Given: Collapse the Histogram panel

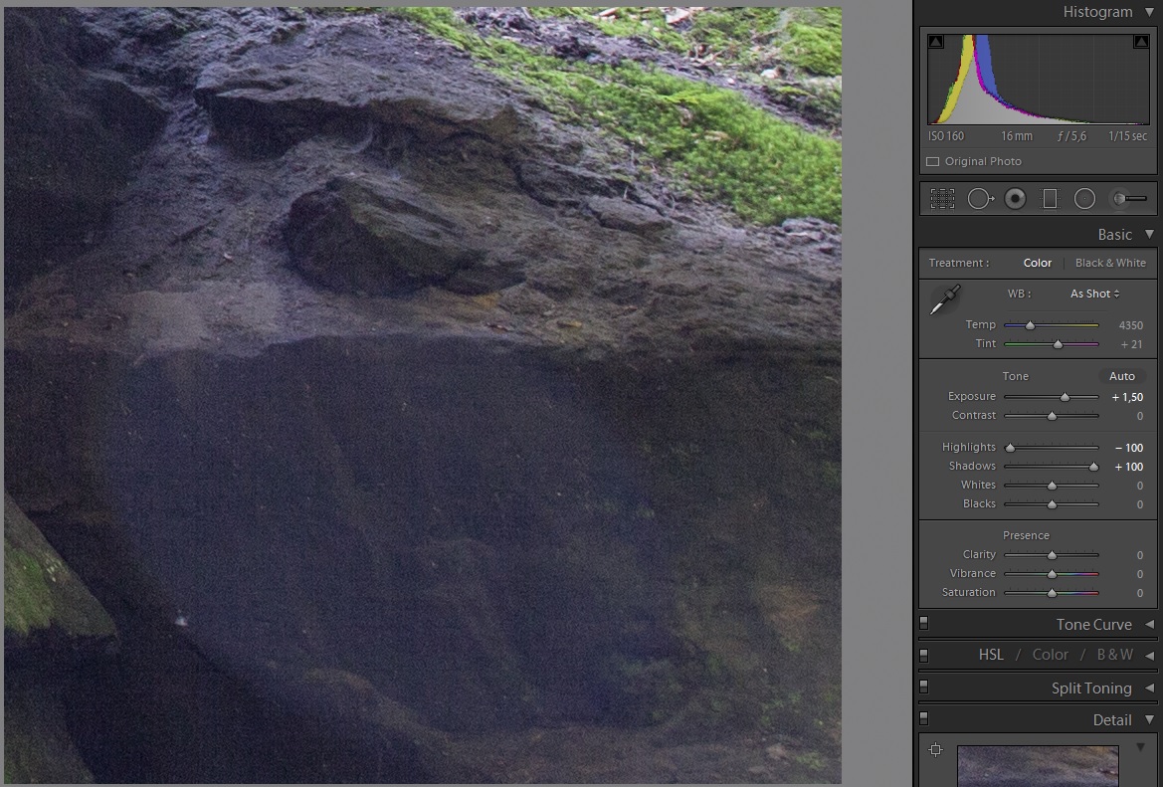Looking at the screenshot, I should coord(1149,13).
